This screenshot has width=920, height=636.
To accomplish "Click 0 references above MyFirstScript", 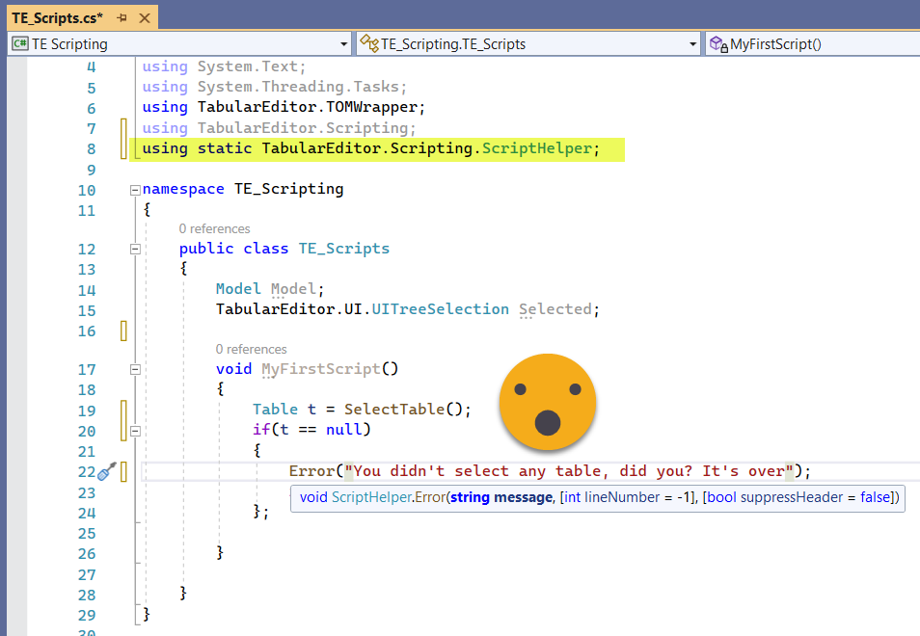I will coord(251,349).
